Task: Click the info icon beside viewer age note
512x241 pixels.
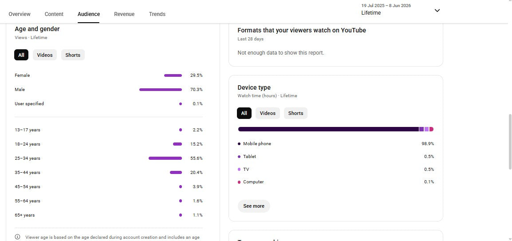Action: tap(18, 237)
